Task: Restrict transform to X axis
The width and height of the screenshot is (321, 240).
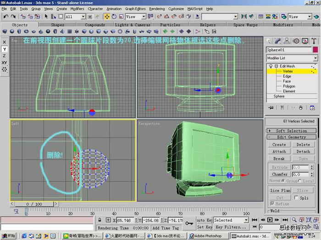Action: [x=4, y=42]
